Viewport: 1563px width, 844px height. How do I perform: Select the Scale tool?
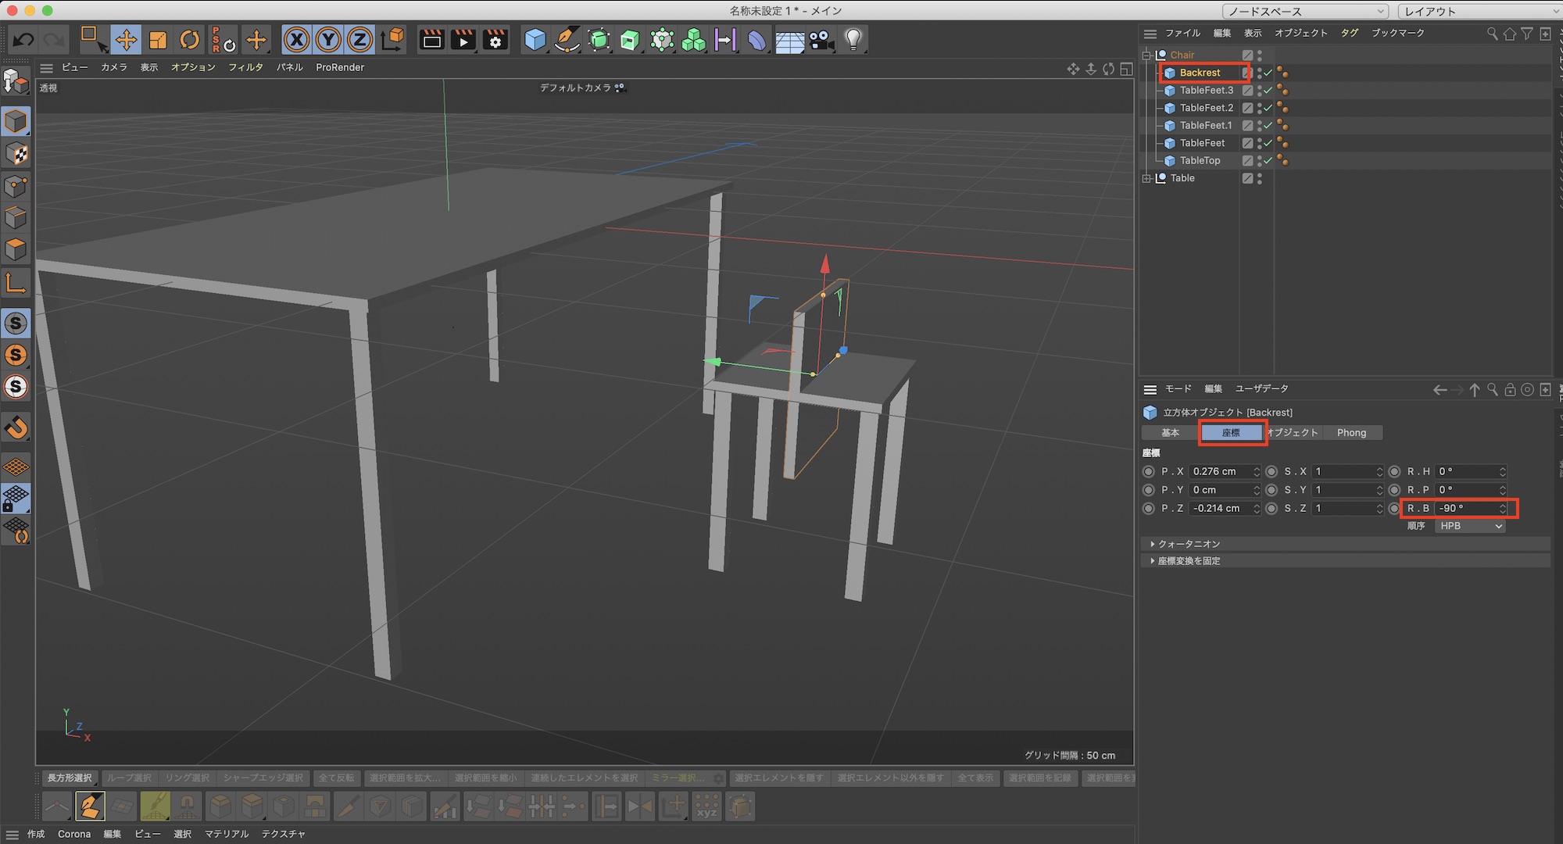[x=158, y=39]
